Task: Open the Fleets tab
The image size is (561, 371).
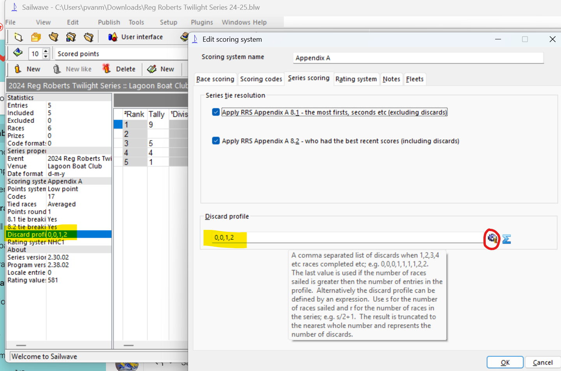Action: (415, 79)
